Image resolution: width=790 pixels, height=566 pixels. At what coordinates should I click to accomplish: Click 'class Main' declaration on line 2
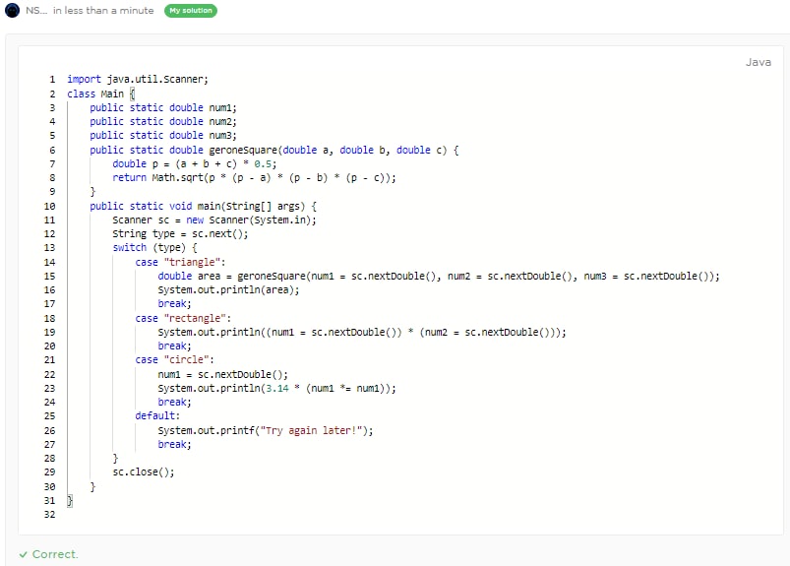tap(95, 94)
